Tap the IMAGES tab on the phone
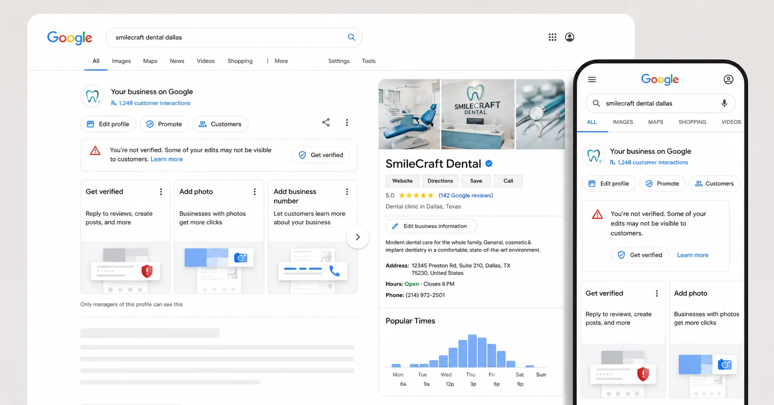Viewport: 774px width, 405px height. [623, 122]
